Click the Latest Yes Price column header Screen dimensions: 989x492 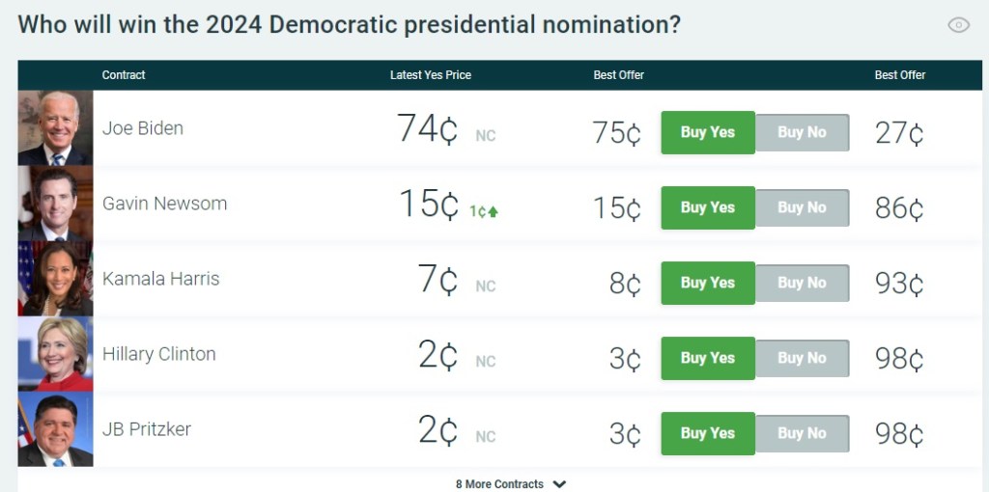[430, 75]
